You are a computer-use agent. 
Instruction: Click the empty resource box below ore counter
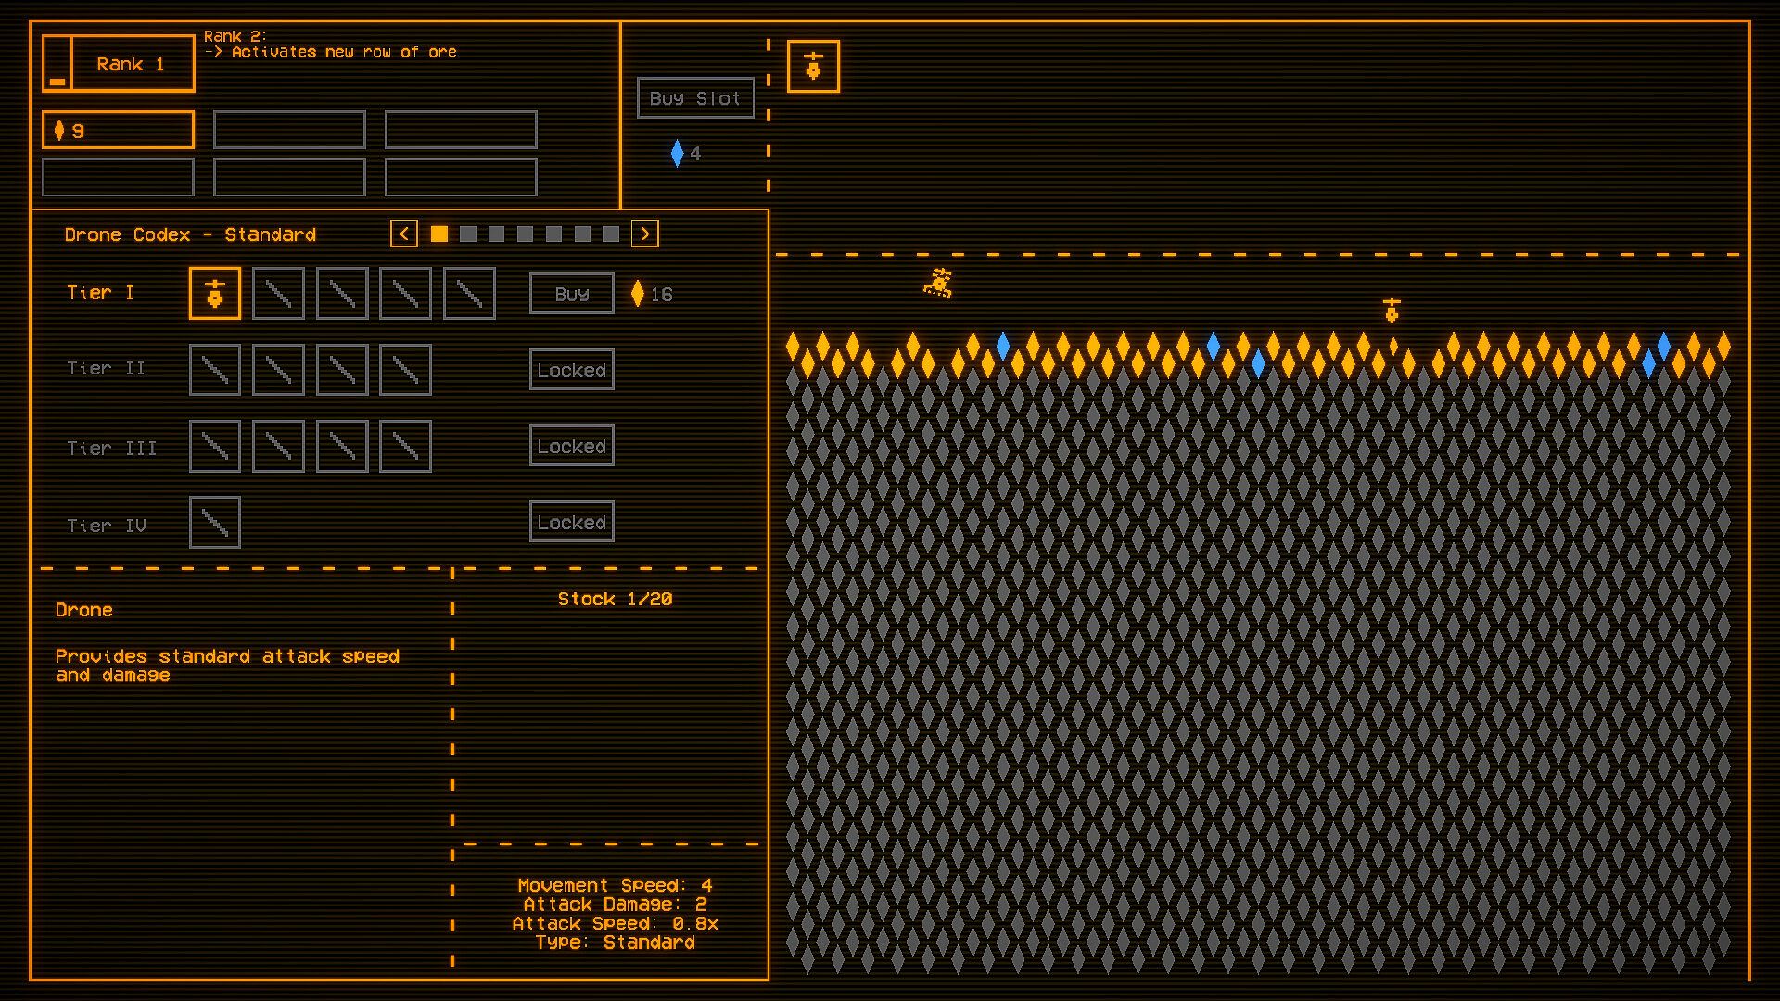(119, 177)
